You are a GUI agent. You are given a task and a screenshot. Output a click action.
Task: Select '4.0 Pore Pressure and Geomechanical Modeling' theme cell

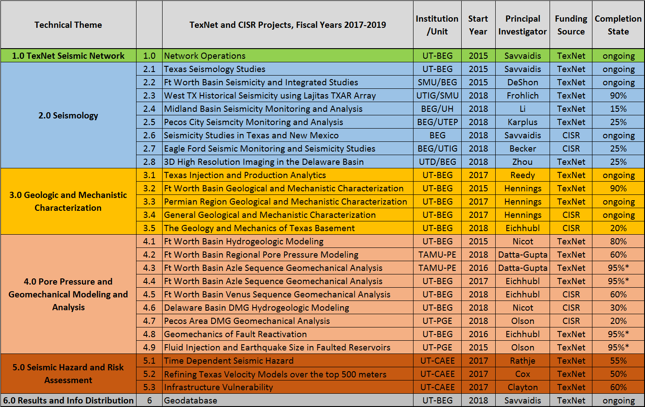pos(68,294)
